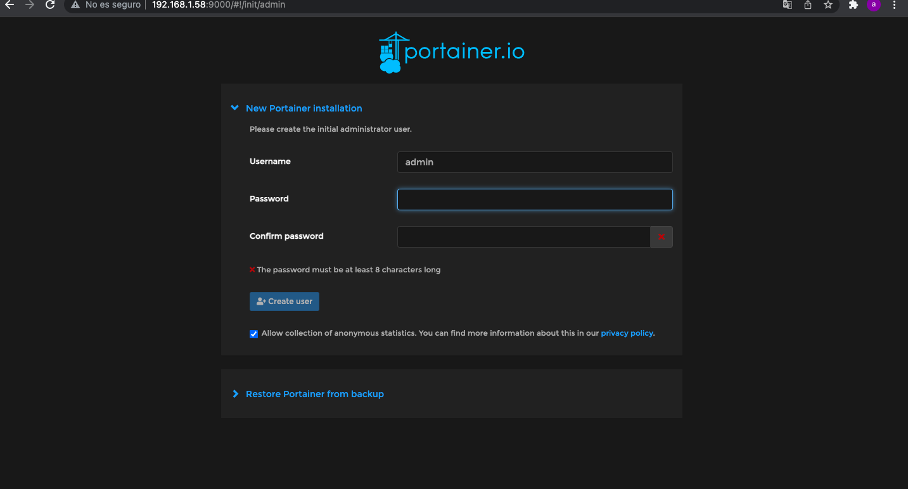This screenshot has height=489, width=908.
Task: Focus the Password input field
Action: coord(534,200)
